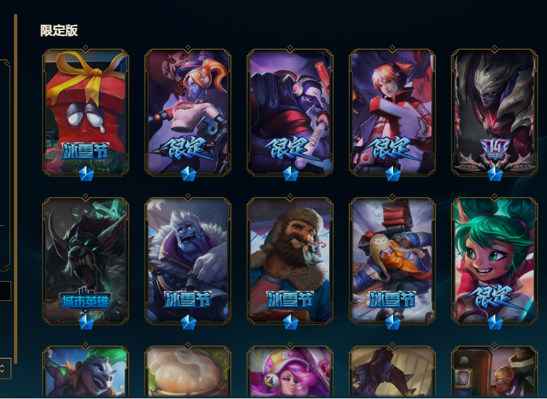Viewport: 547px width, 399px height.
Task: Select the blonde-braided skin carrying red backpack
Action: click(x=392, y=260)
